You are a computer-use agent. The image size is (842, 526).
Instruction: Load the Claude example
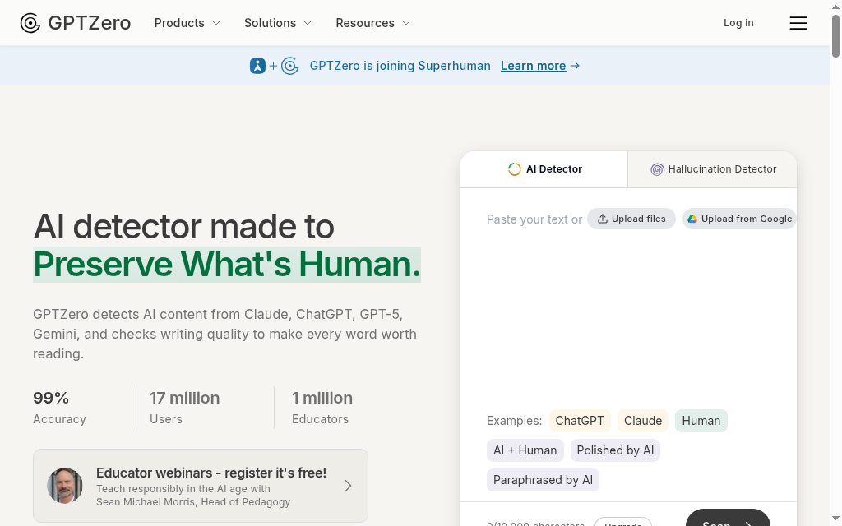click(643, 421)
